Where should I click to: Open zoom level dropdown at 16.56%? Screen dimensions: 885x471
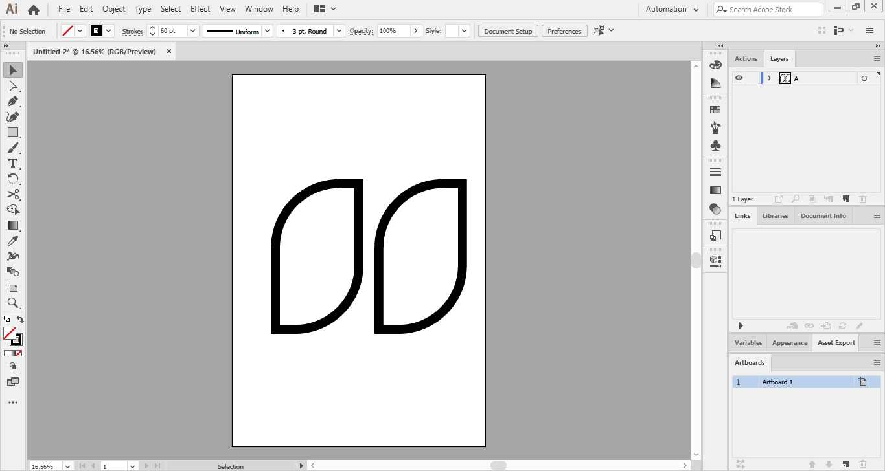coord(67,466)
